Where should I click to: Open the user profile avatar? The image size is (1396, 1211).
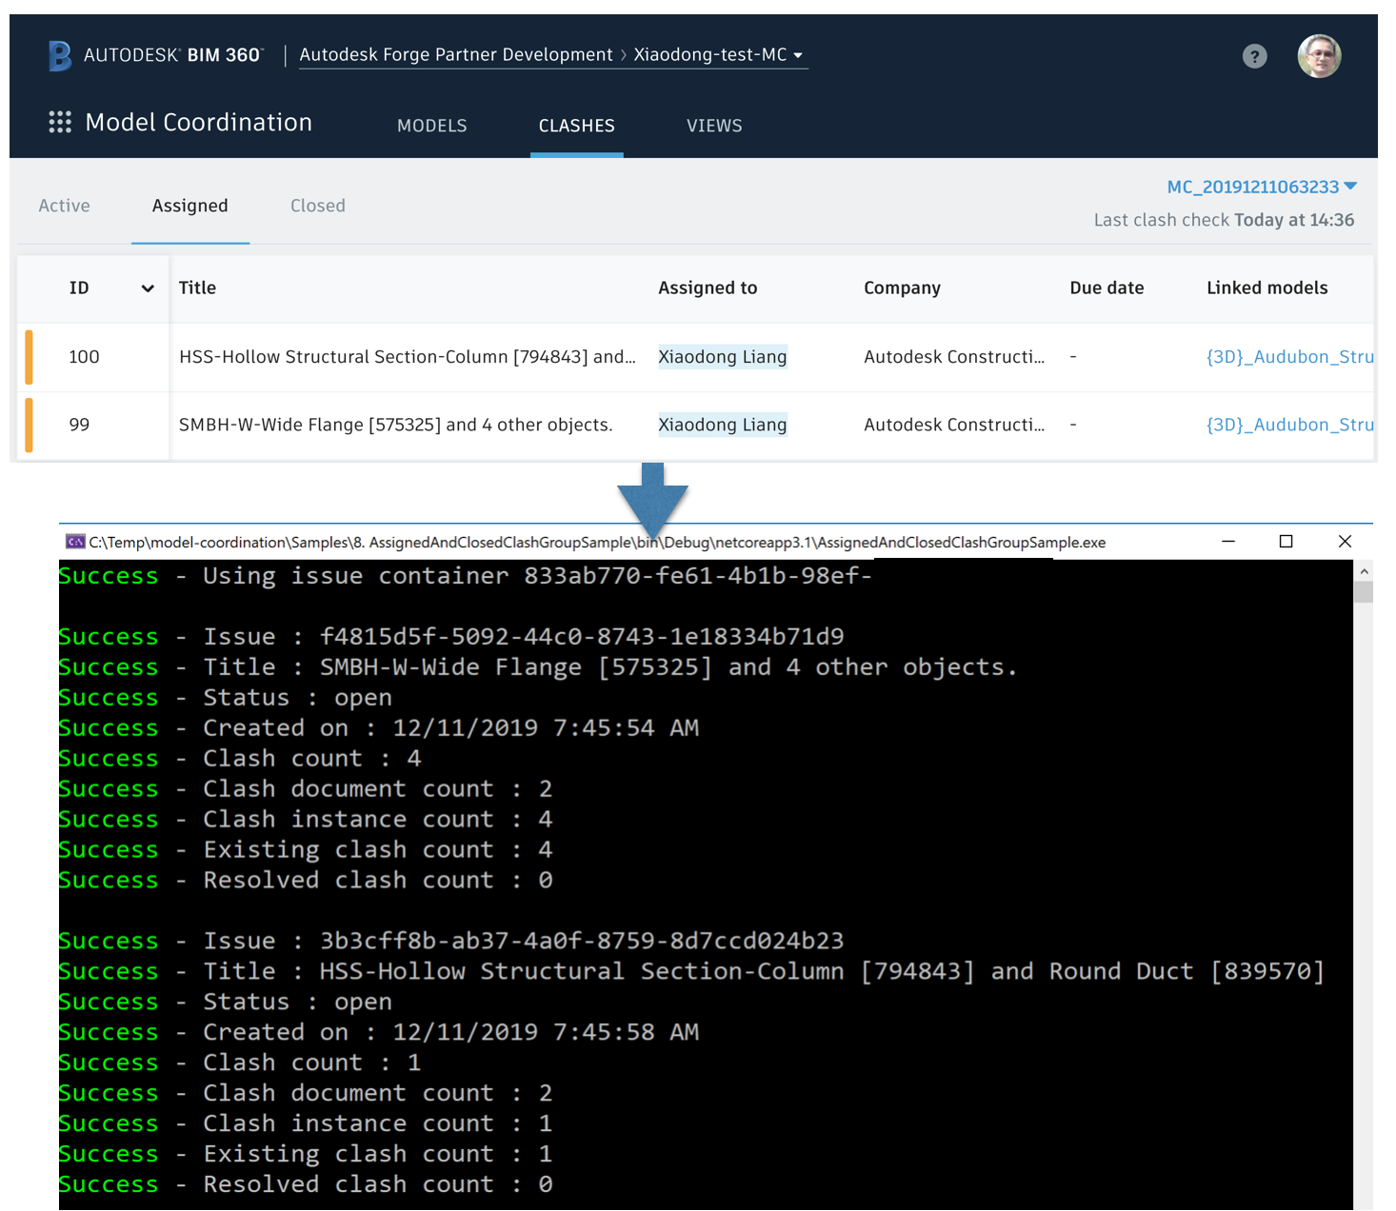[x=1319, y=56]
